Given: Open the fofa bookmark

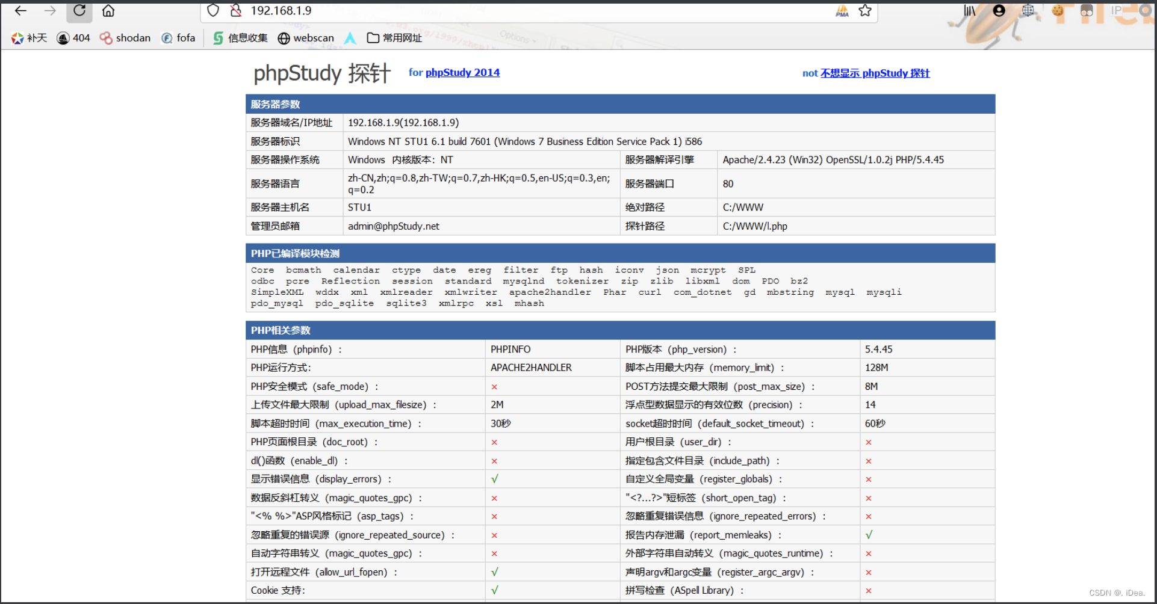Looking at the screenshot, I should click(x=179, y=38).
